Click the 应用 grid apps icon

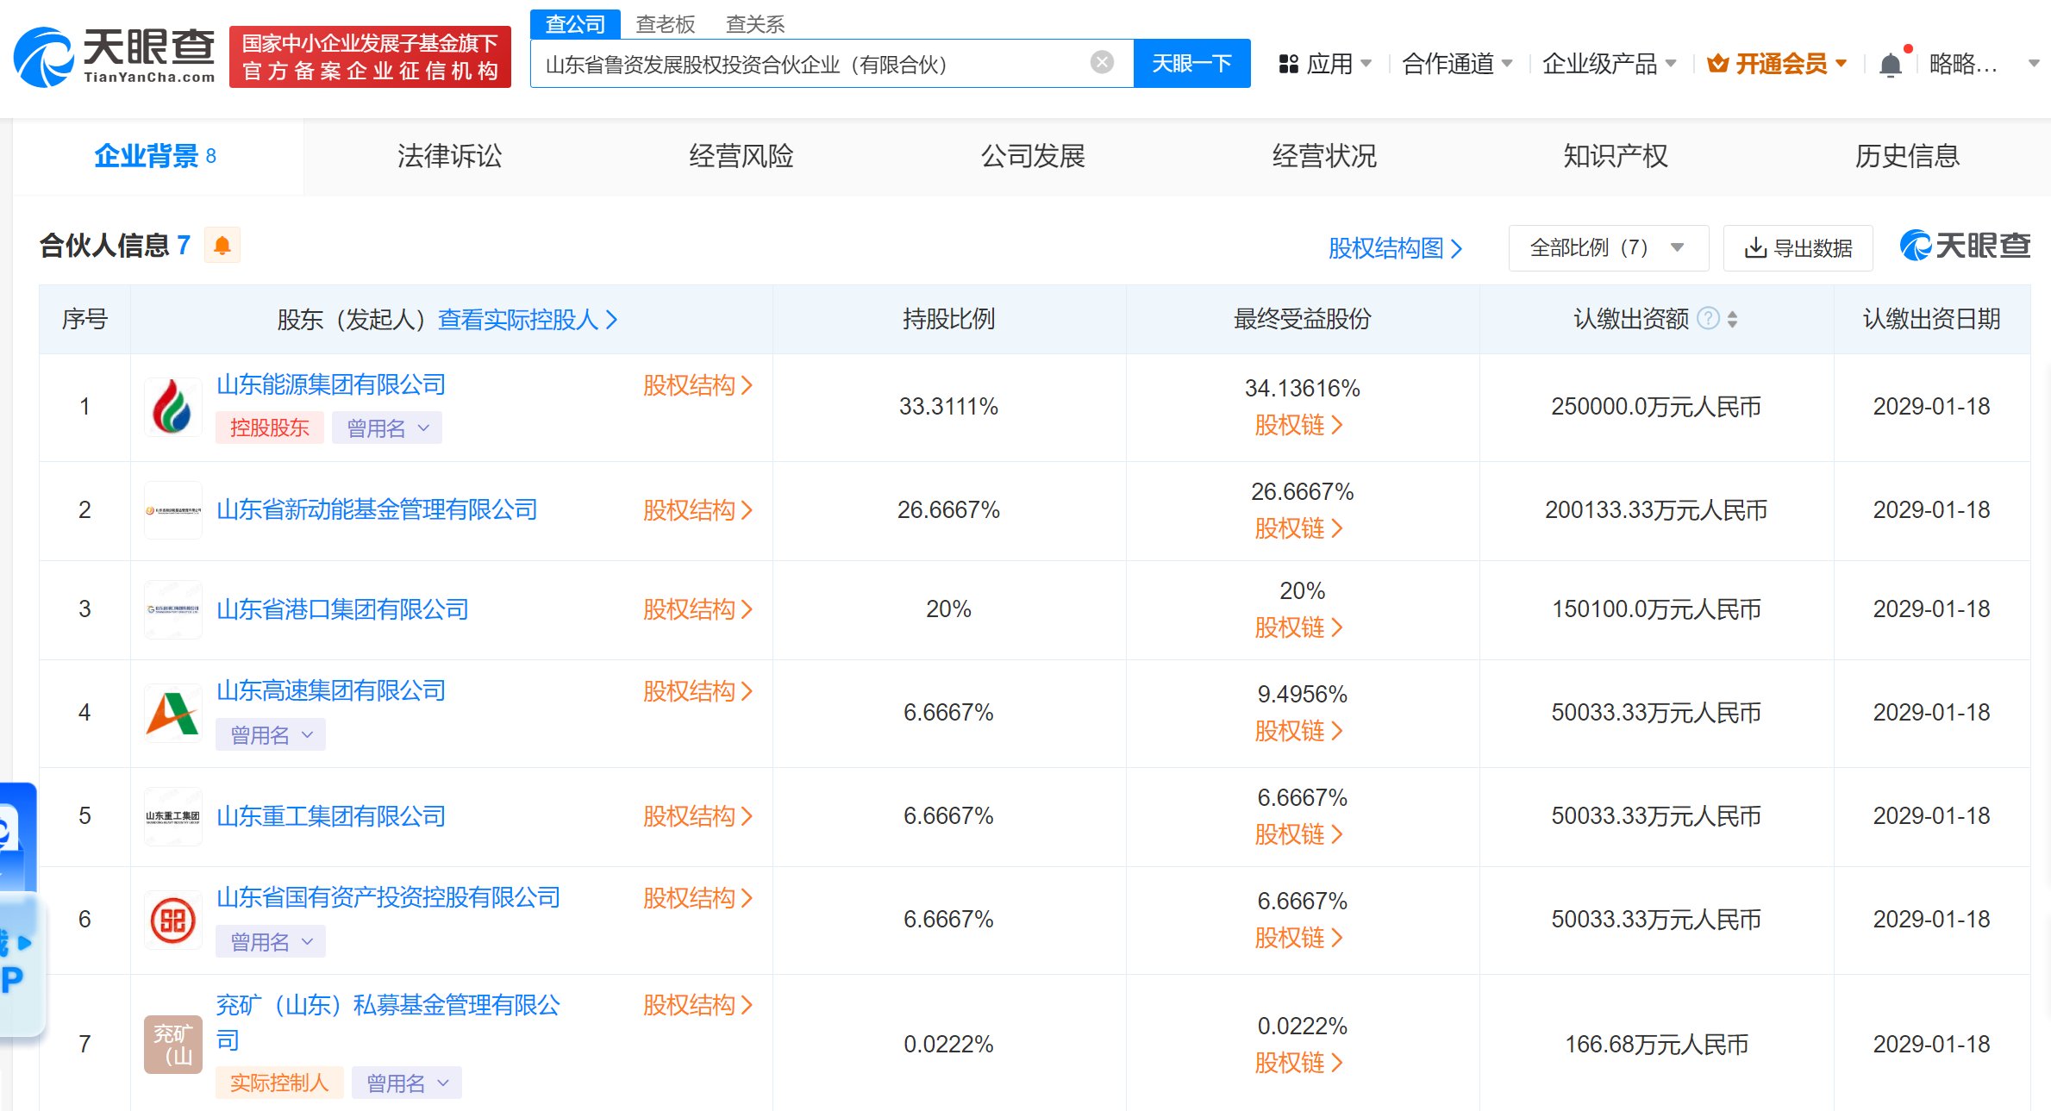pos(1288,64)
